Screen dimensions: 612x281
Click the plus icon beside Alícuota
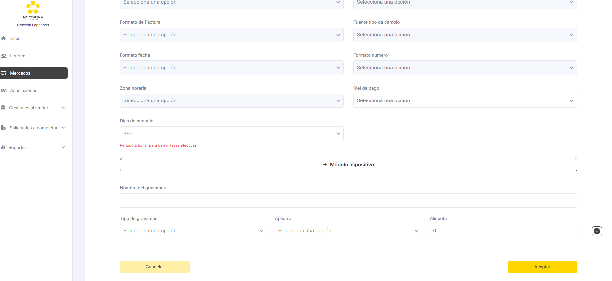pyautogui.click(x=597, y=231)
